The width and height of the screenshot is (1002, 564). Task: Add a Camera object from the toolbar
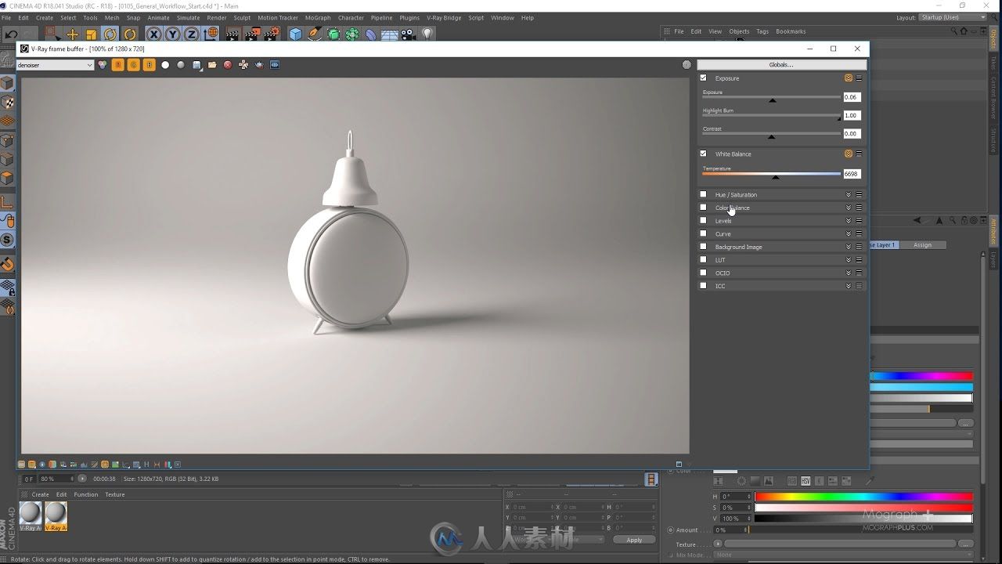(408, 34)
